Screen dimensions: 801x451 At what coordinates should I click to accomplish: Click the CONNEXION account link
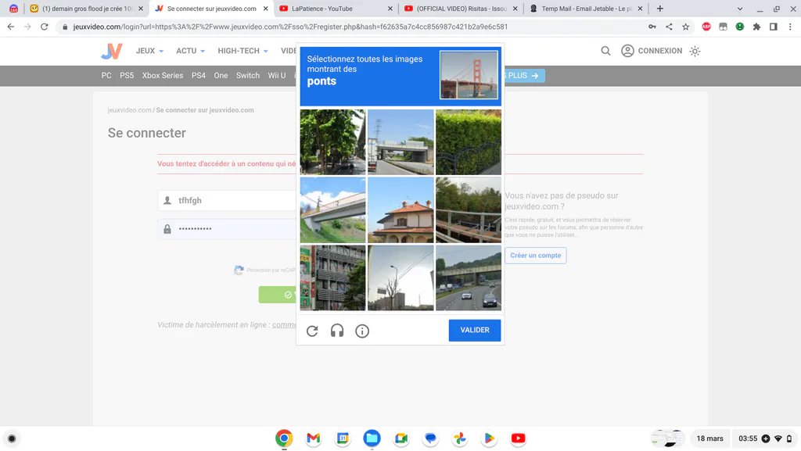[x=652, y=51]
